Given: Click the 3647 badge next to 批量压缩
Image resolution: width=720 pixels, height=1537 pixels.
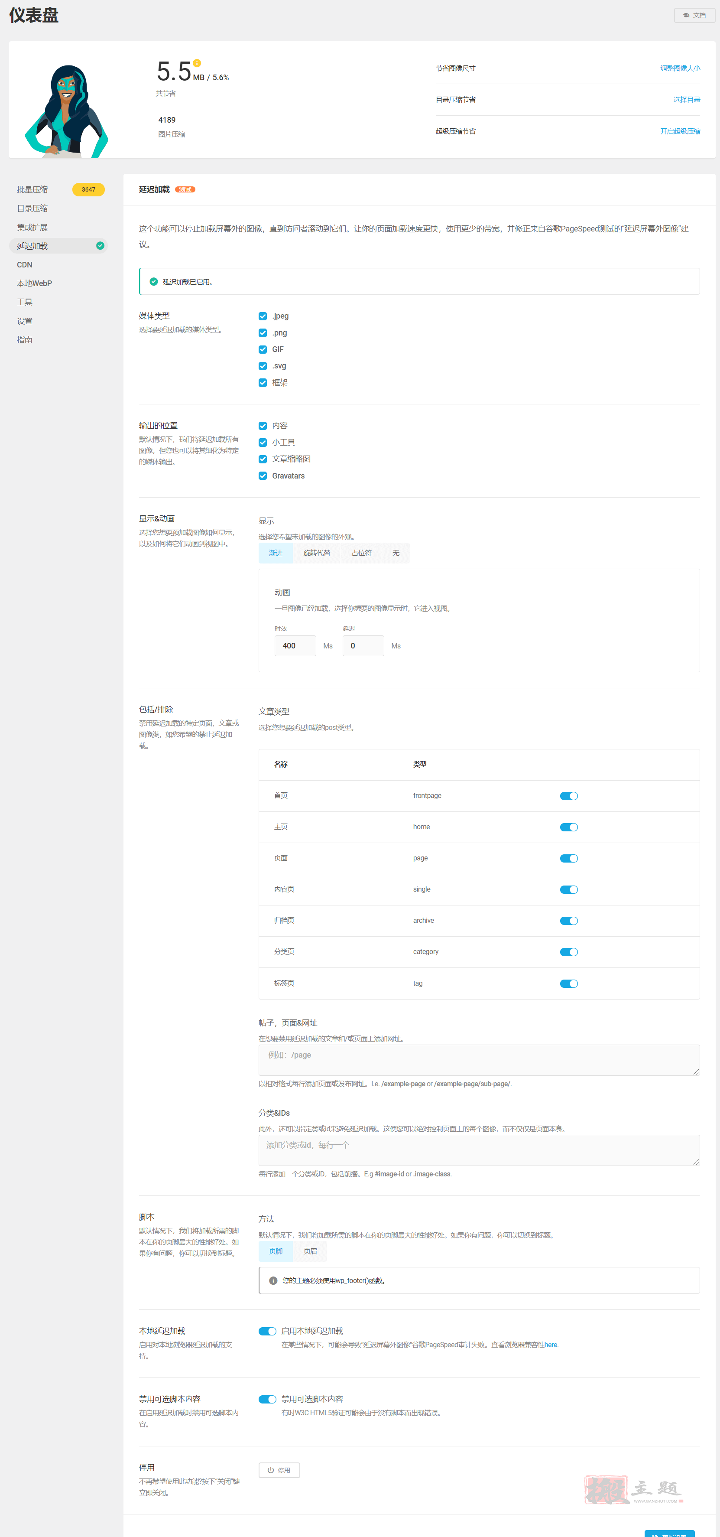Looking at the screenshot, I should pos(88,190).
